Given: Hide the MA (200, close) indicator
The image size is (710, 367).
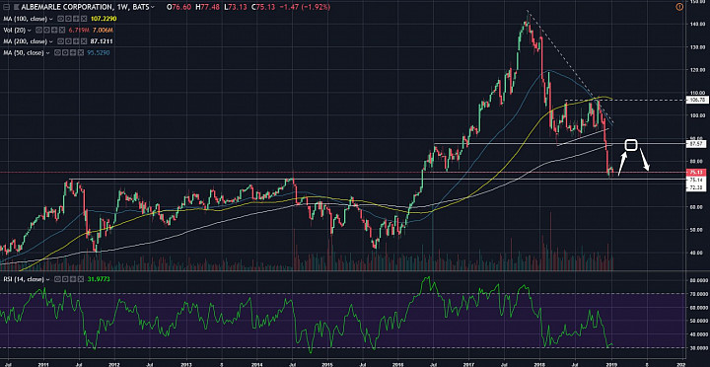Looking at the screenshot, I should [61, 41].
